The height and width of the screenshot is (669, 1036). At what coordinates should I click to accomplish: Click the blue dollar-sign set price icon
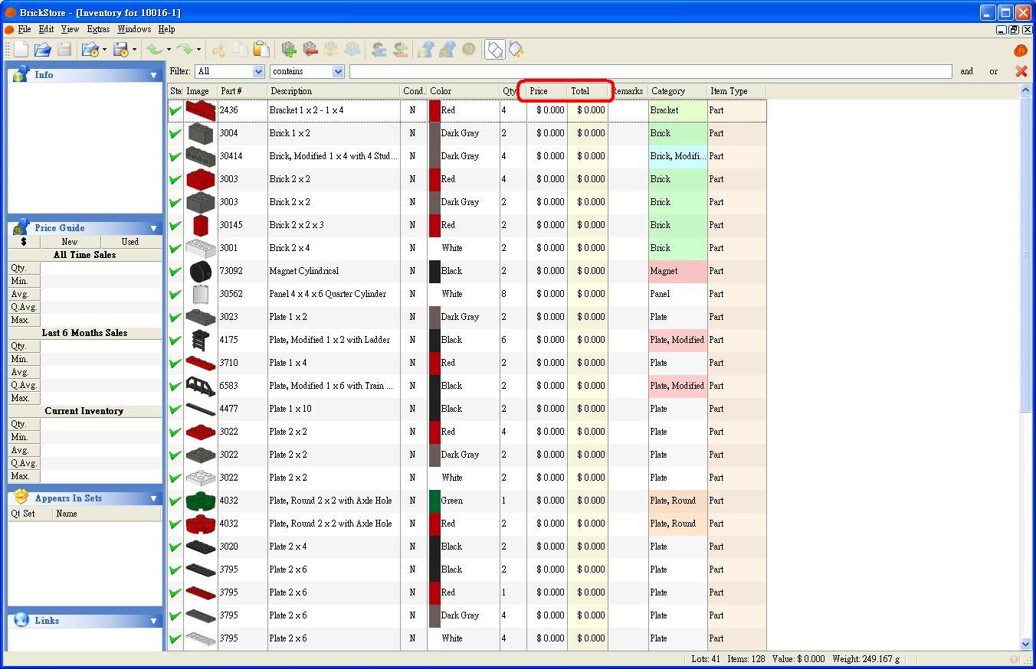[x=379, y=50]
